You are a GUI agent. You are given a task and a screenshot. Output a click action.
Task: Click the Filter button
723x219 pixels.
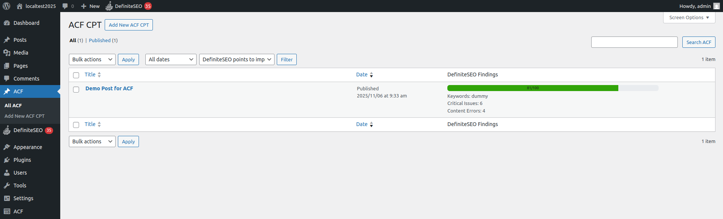pos(287,59)
